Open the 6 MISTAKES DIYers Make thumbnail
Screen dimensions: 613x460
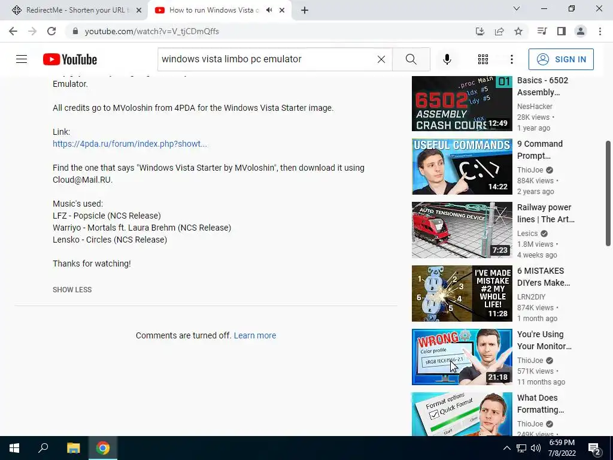tap(462, 293)
